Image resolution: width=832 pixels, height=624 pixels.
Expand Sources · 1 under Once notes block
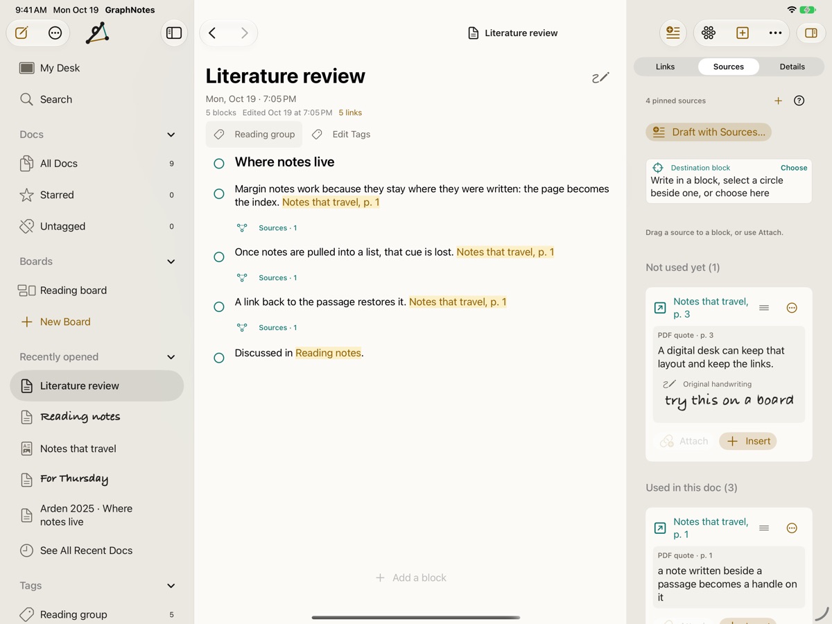click(x=267, y=277)
